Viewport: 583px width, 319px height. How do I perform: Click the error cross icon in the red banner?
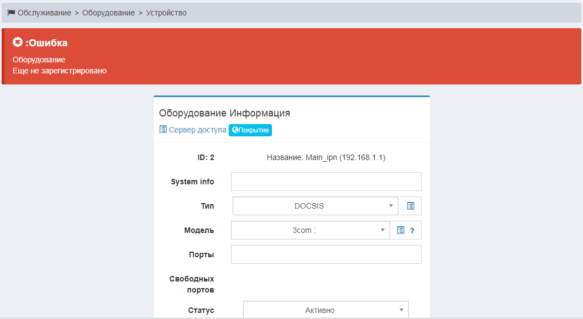coord(18,42)
